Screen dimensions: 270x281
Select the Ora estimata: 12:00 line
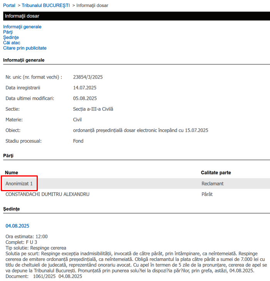click(x=27, y=237)
